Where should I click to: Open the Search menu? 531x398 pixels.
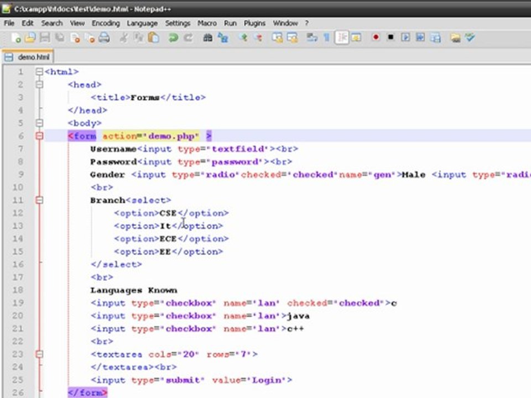(52, 23)
